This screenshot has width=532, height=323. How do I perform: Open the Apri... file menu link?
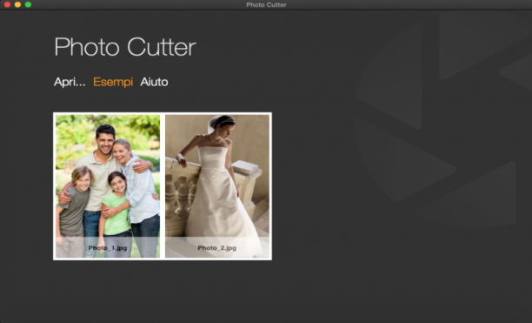pyautogui.click(x=70, y=82)
